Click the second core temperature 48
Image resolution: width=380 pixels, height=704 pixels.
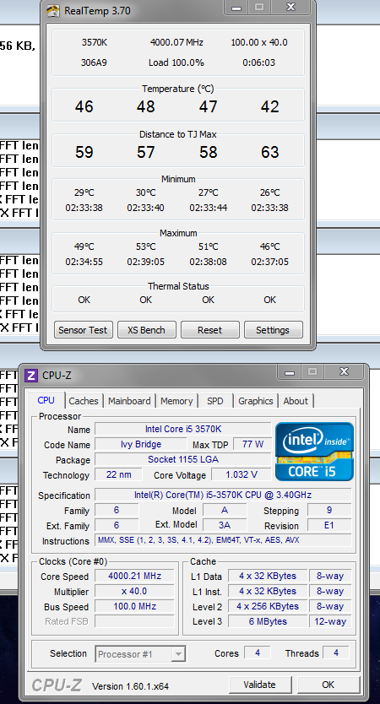click(145, 107)
